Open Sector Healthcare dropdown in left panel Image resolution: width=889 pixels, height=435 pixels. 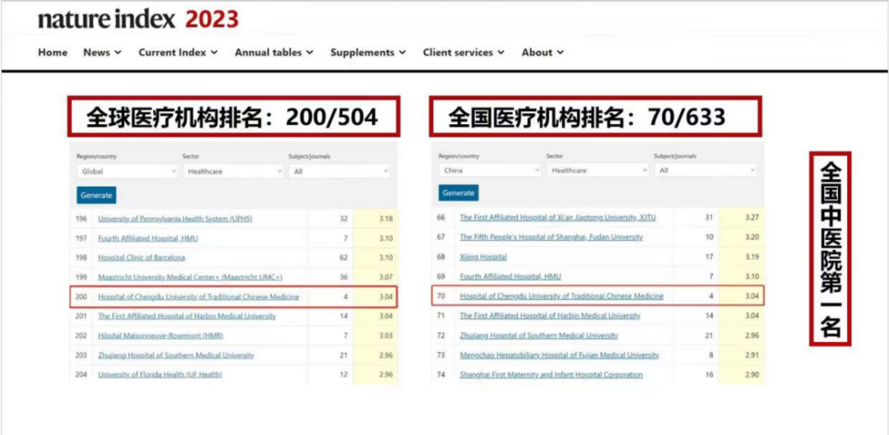(233, 170)
